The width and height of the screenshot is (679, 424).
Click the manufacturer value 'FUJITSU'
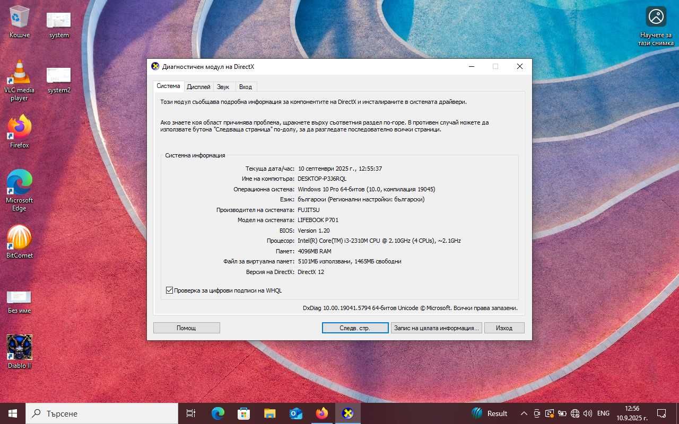pos(309,210)
